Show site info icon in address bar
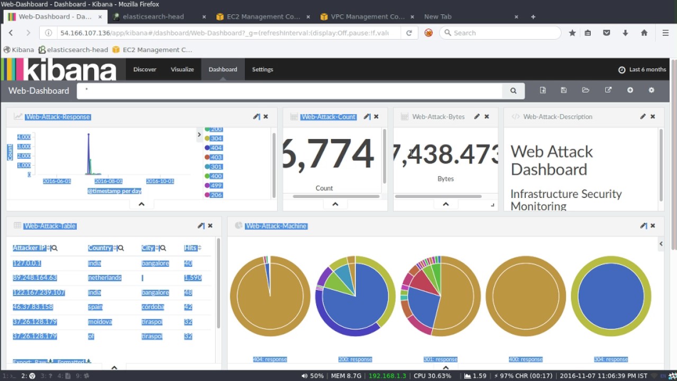This screenshot has width=677, height=381. point(49,33)
